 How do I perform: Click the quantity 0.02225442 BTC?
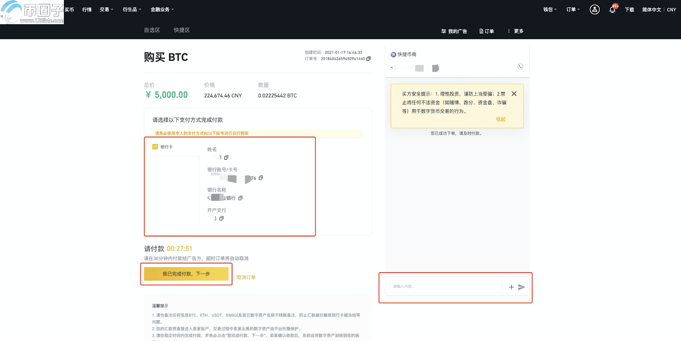(278, 96)
